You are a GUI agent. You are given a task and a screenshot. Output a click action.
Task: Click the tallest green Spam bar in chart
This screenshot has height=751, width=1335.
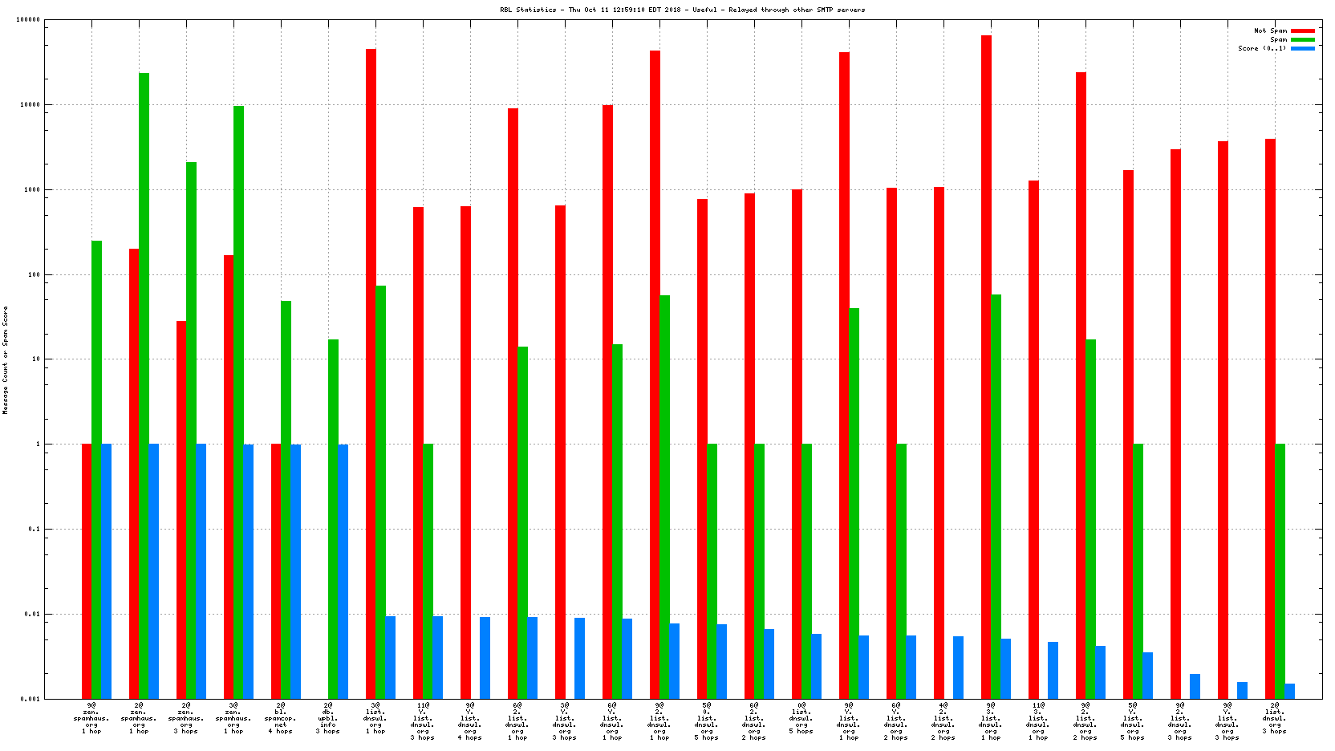click(144, 385)
